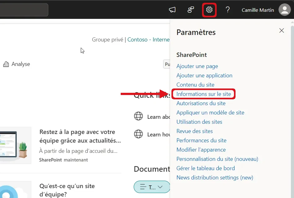Screen dimensions: 294x198
Task: Open Personnalisation du site (nouveau)
Action: point(217,159)
